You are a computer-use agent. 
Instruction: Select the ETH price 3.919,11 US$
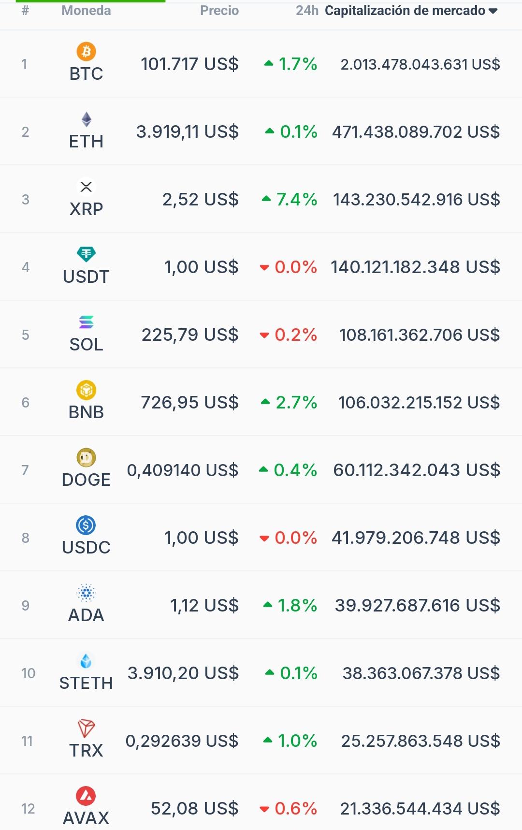pos(188,131)
